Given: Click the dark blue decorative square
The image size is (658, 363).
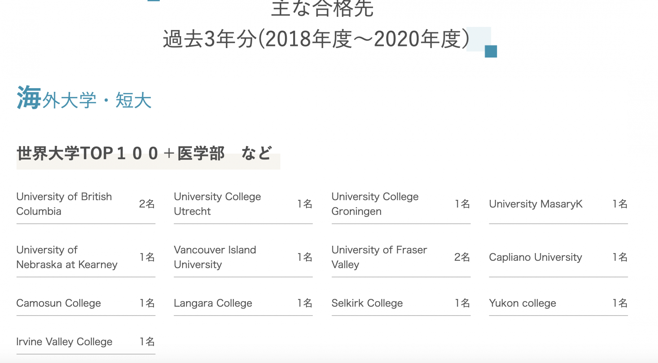Looking at the screenshot, I should pyautogui.click(x=491, y=52).
